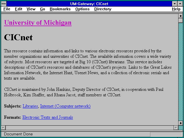The image size is (184, 138).
Task: Open the Options menu
Action: [83, 9]
